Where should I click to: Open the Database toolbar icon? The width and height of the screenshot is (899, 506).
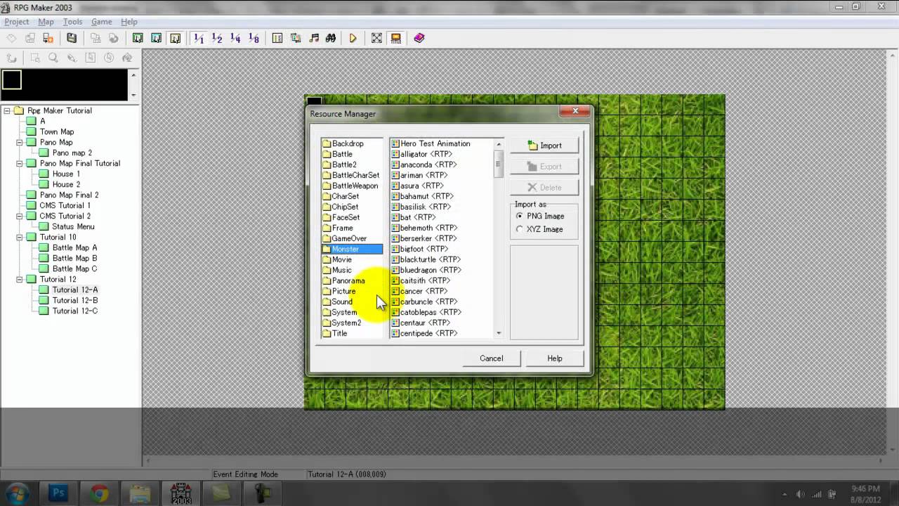(277, 38)
